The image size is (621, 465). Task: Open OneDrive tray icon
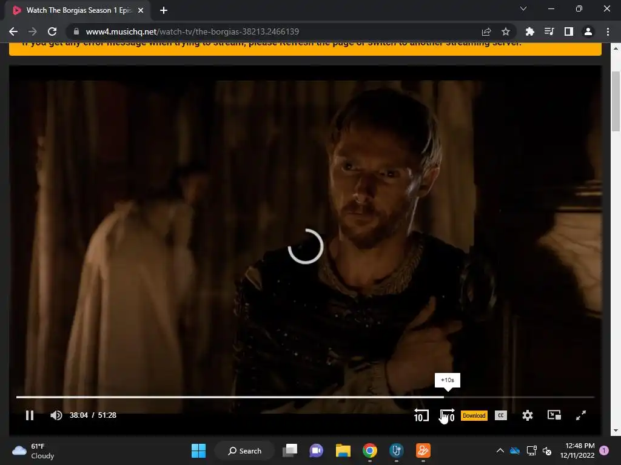tap(515, 450)
